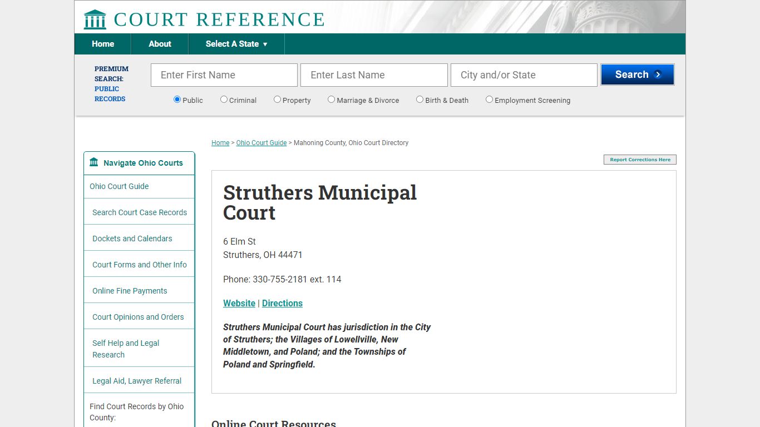760x427 pixels.
Task: Open the Home menu item
Action: tap(103, 44)
